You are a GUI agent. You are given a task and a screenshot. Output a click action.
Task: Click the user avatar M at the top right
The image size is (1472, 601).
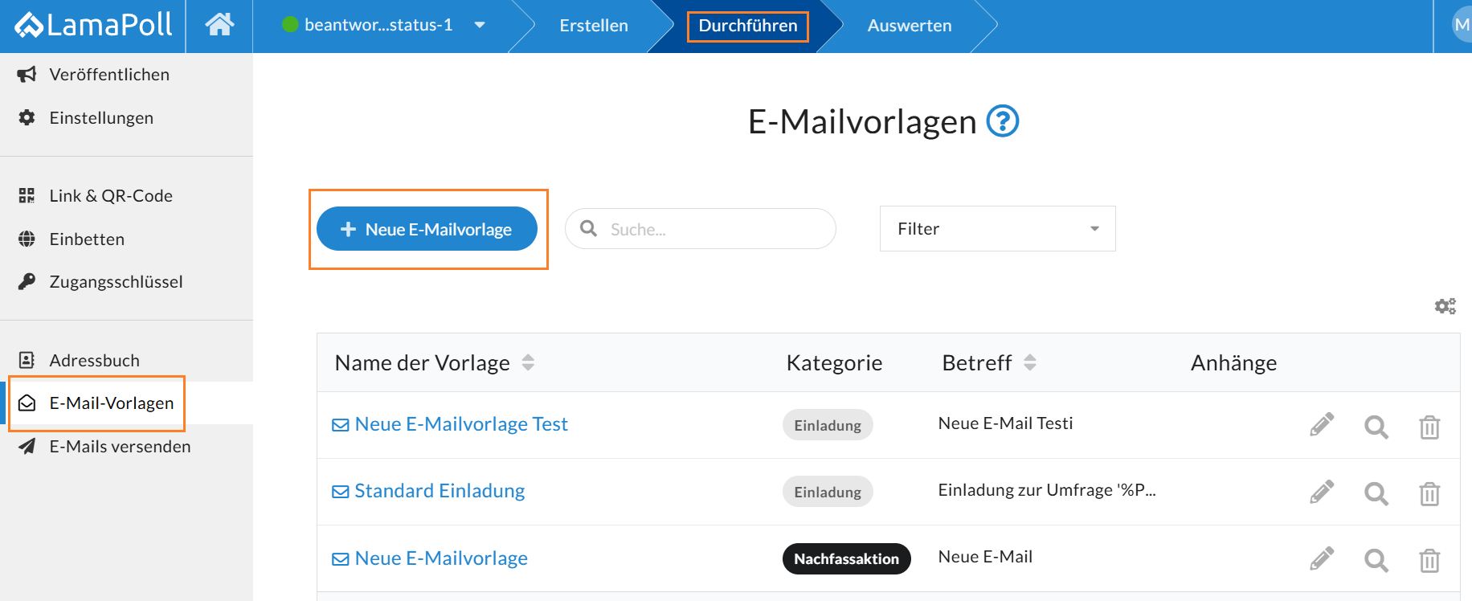[1462, 25]
